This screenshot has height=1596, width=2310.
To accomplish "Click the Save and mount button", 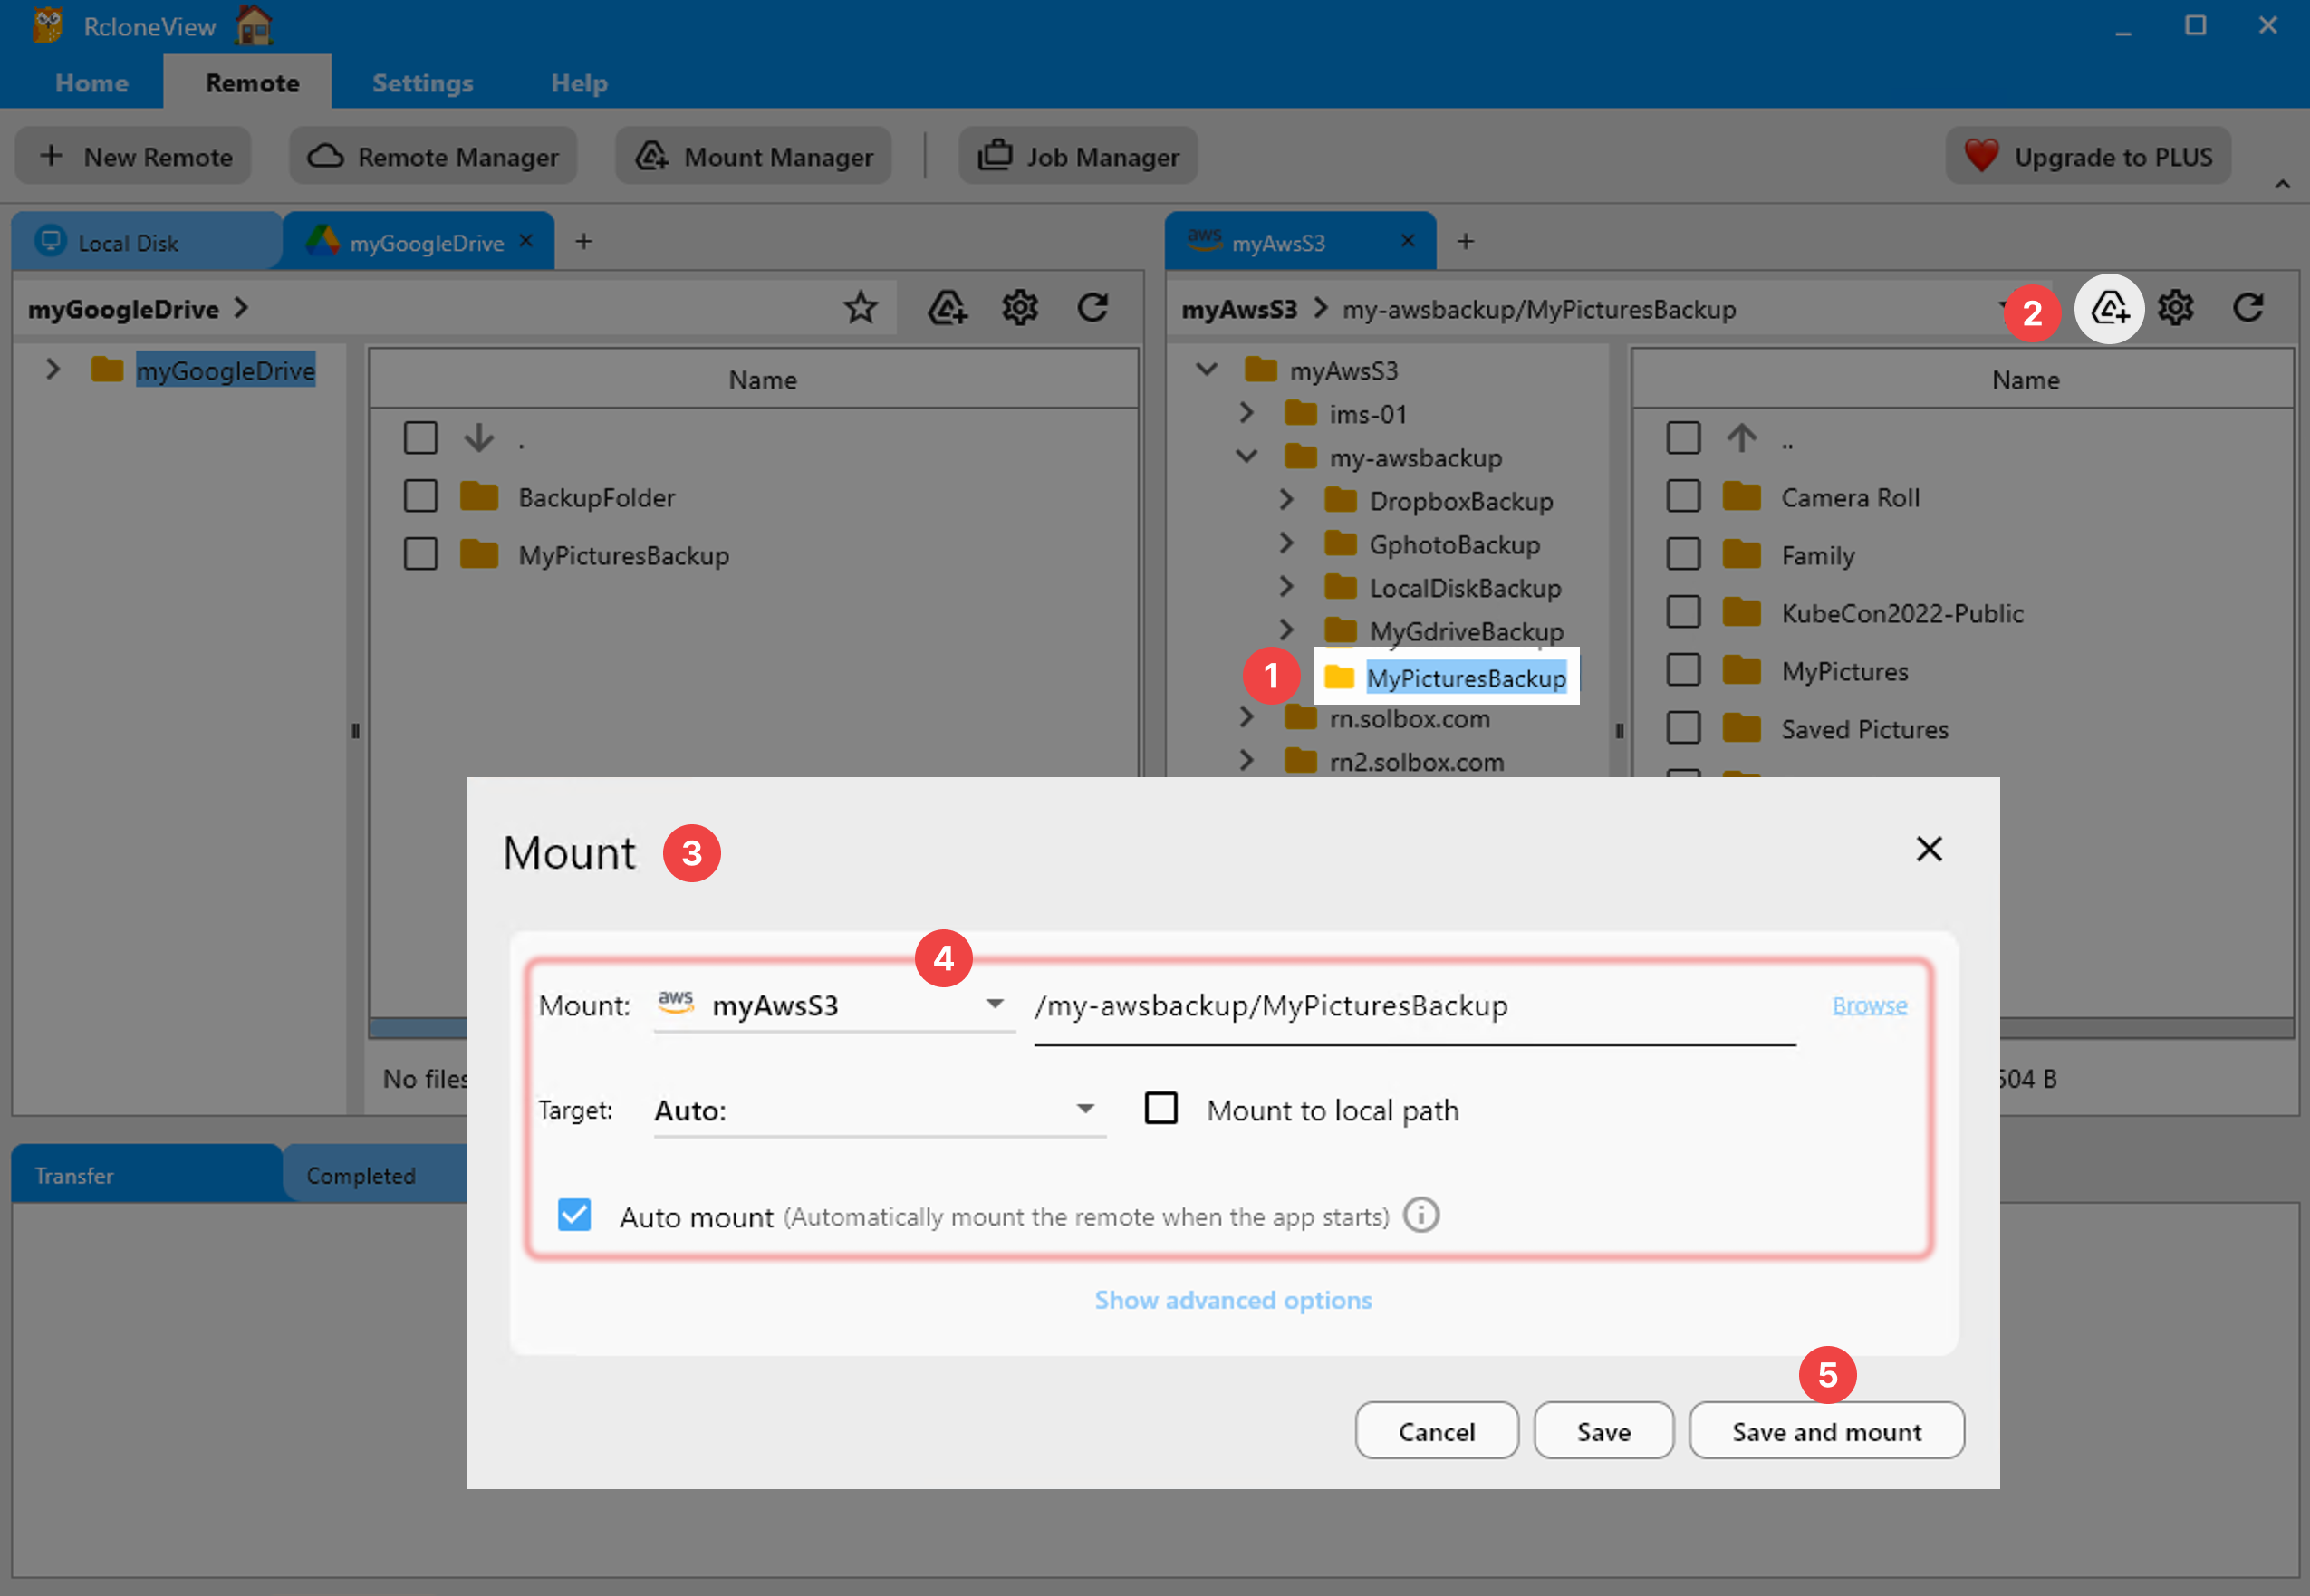I will [x=1826, y=1431].
